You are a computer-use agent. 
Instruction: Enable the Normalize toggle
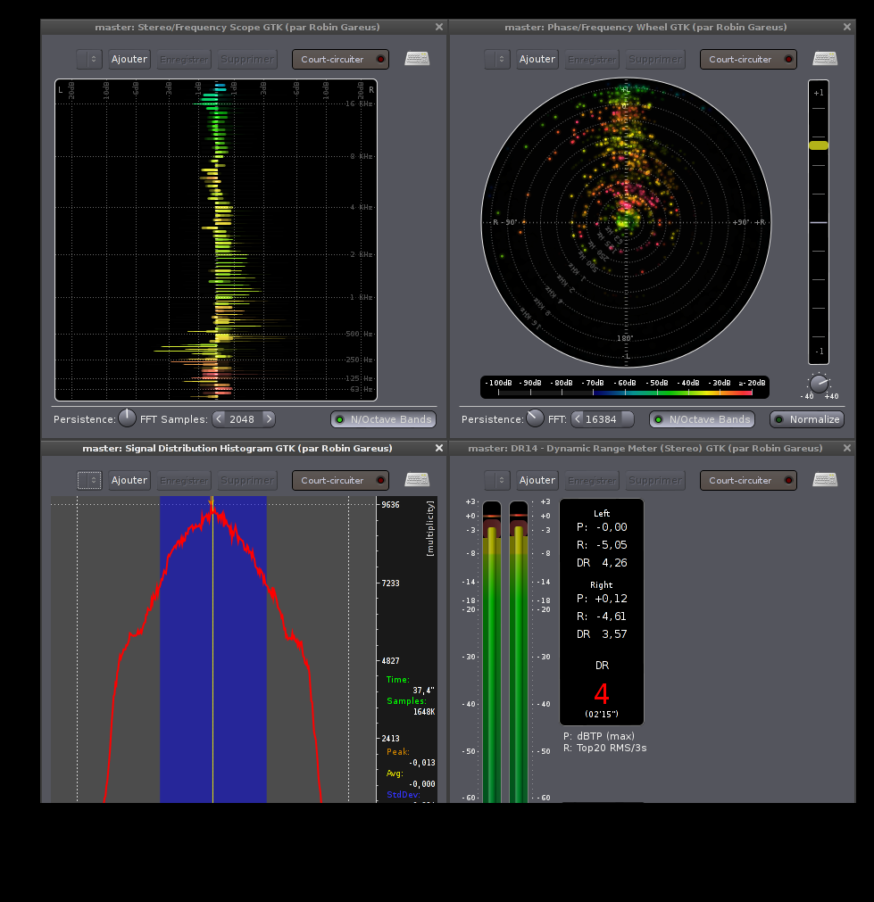coord(807,419)
